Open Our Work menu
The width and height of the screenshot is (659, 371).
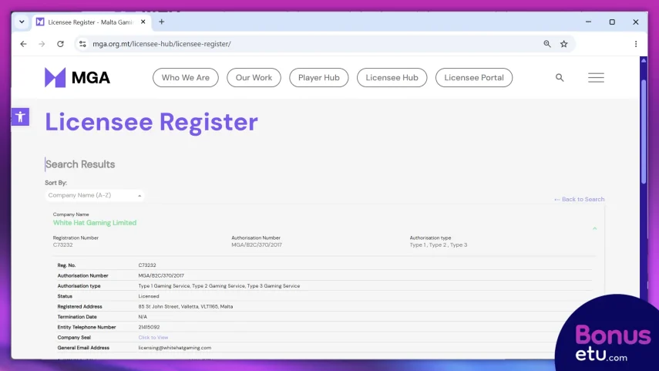coord(254,77)
